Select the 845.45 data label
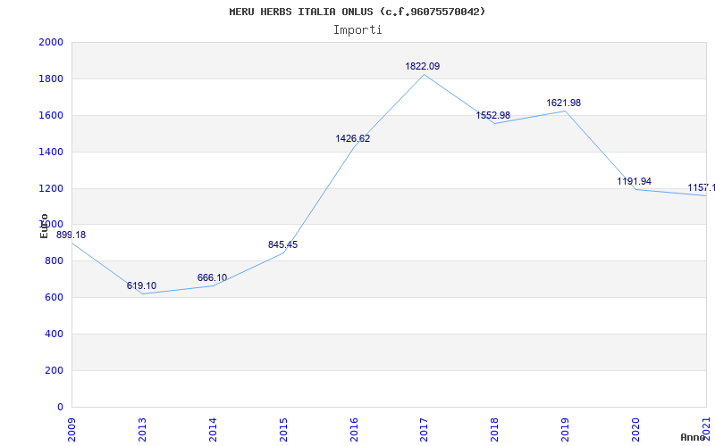Viewport: 715px width, 446px height. pyautogui.click(x=282, y=244)
